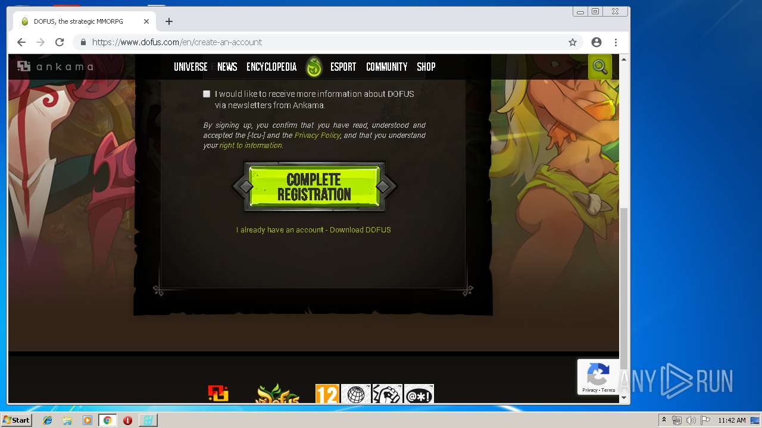Open the Chrome profile avatar
Viewport: 762px width, 428px height.
[x=597, y=42]
